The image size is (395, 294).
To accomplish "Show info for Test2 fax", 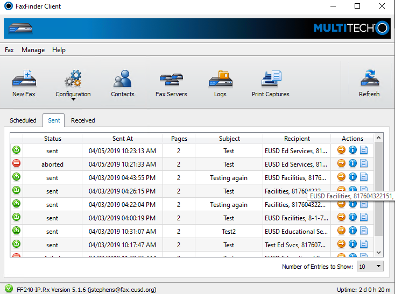I will point(352,231).
